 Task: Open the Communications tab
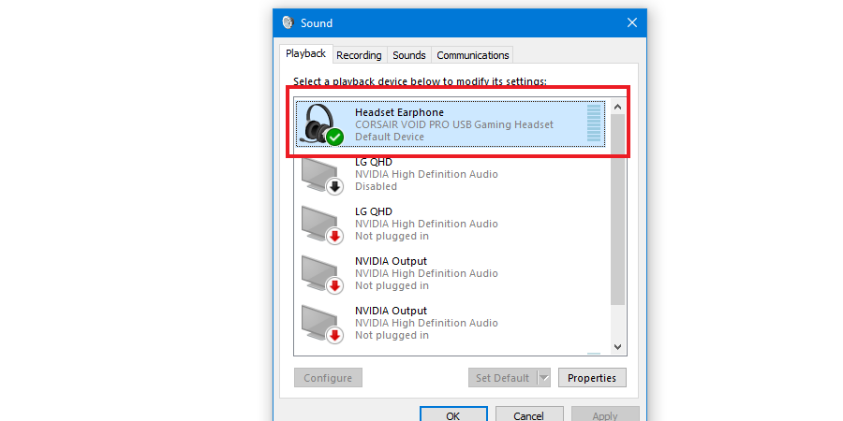tap(473, 55)
